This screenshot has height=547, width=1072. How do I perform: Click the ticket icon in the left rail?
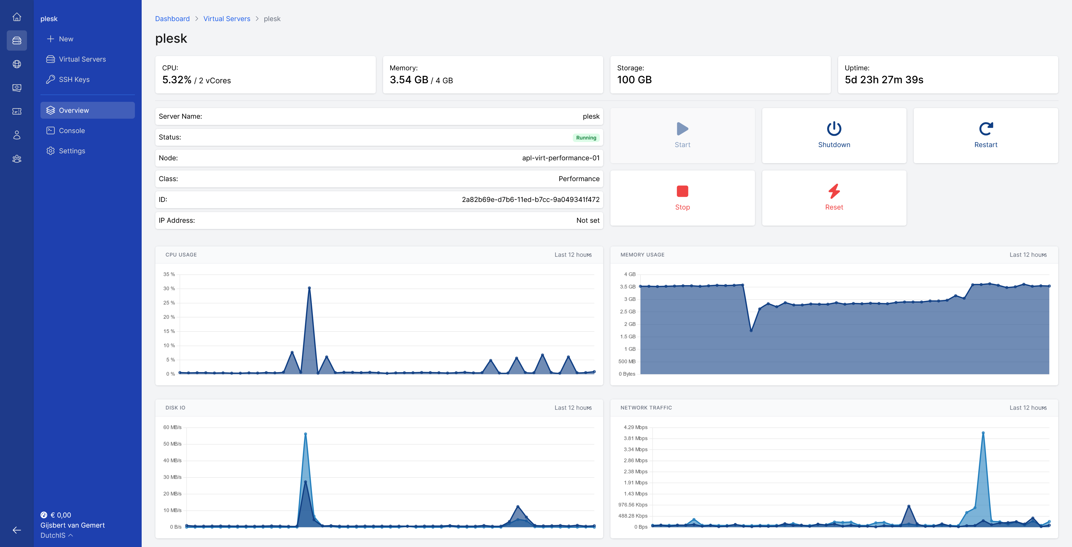17,112
